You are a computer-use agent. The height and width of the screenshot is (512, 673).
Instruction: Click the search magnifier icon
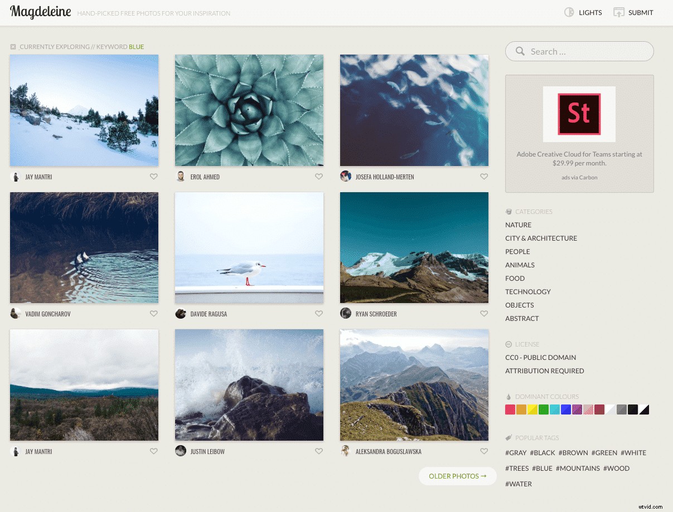[x=520, y=51]
